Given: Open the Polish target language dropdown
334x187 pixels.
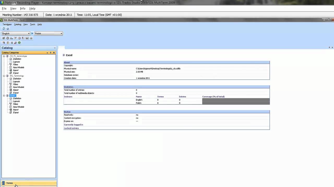Looking at the screenshot, I should [49, 34].
